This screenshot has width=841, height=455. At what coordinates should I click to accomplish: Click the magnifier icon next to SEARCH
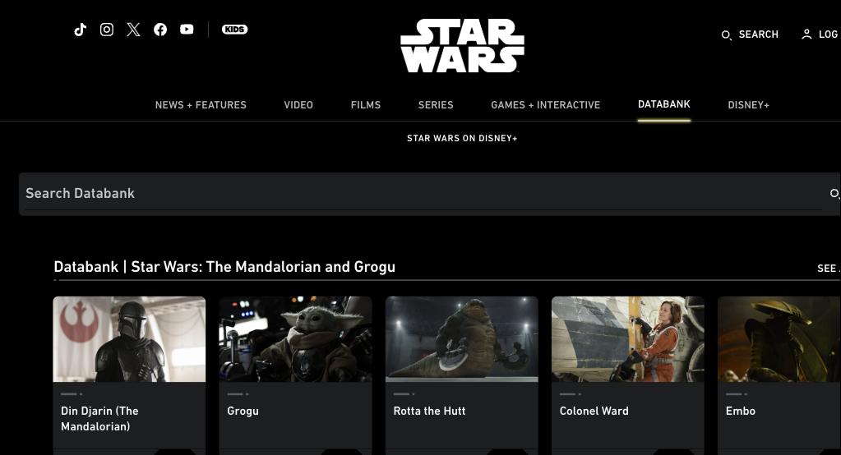coord(726,35)
